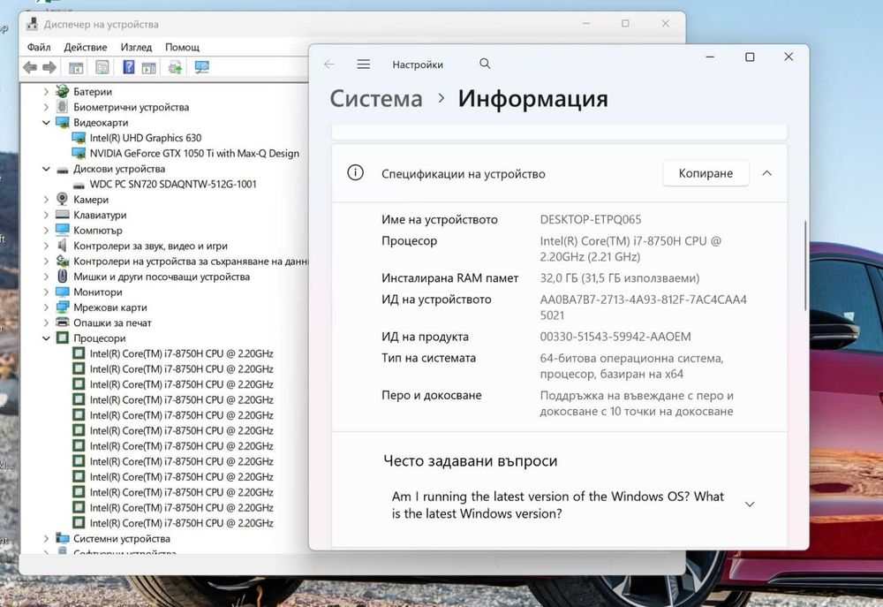The image size is (883, 607).
Task: Click the update driver toolbar icon
Action: 175,68
